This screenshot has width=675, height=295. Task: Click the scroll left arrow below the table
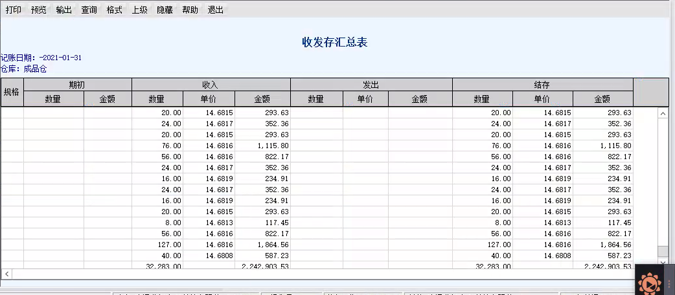point(7,274)
